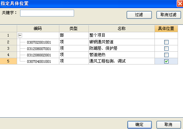This screenshot has width=183, height=129.
Task: Select code 030702001001
Action: (x=39, y=42)
